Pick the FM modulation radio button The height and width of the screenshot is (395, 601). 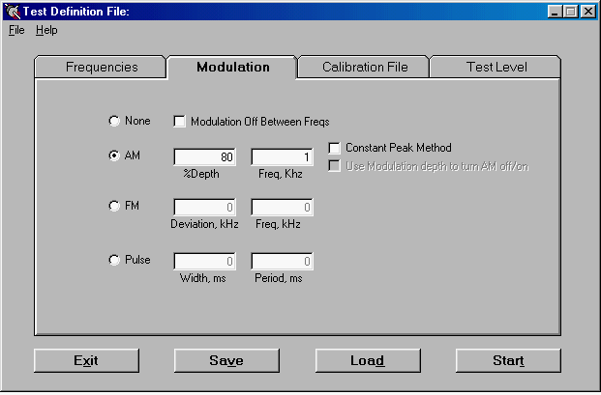(114, 206)
